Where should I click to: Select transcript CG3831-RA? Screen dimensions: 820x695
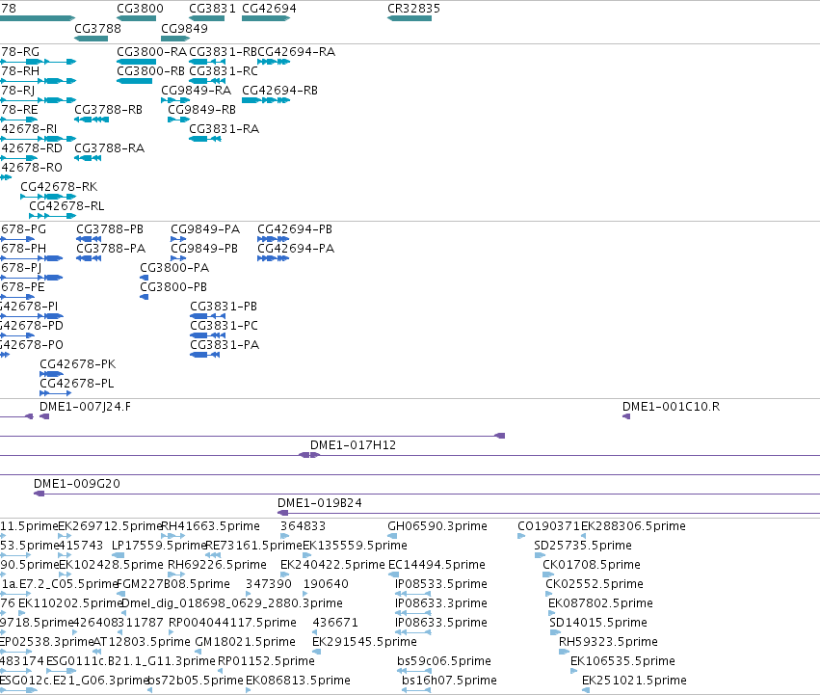[x=205, y=139]
